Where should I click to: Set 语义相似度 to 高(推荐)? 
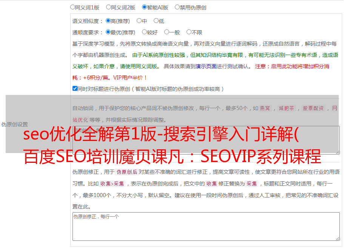[108, 21]
